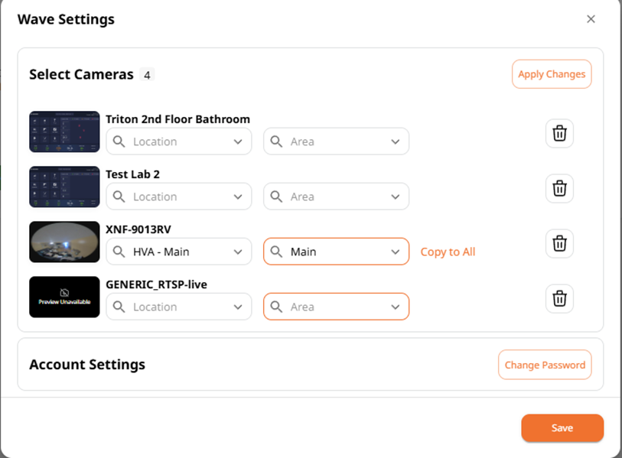
Task: Remove the GENERIC_RTSP-live camera
Action: point(559,298)
